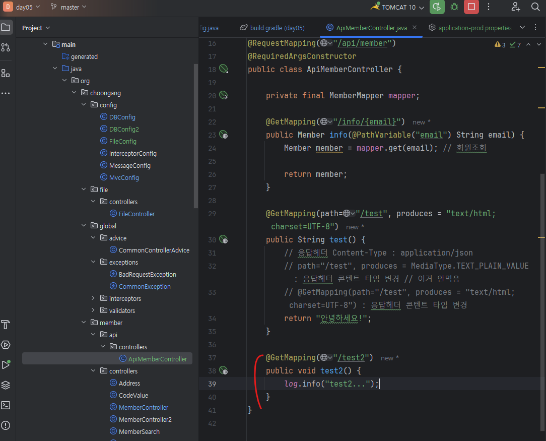Open BadRequestException class
The image size is (546, 441).
click(x=147, y=275)
